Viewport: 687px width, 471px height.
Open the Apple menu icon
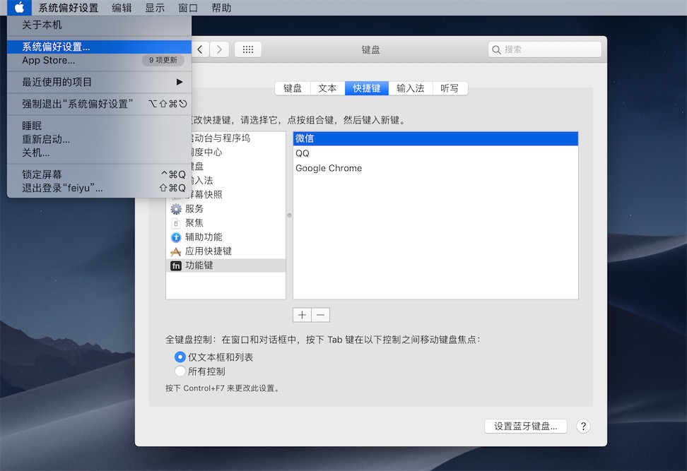pyautogui.click(x=19, y=8)
